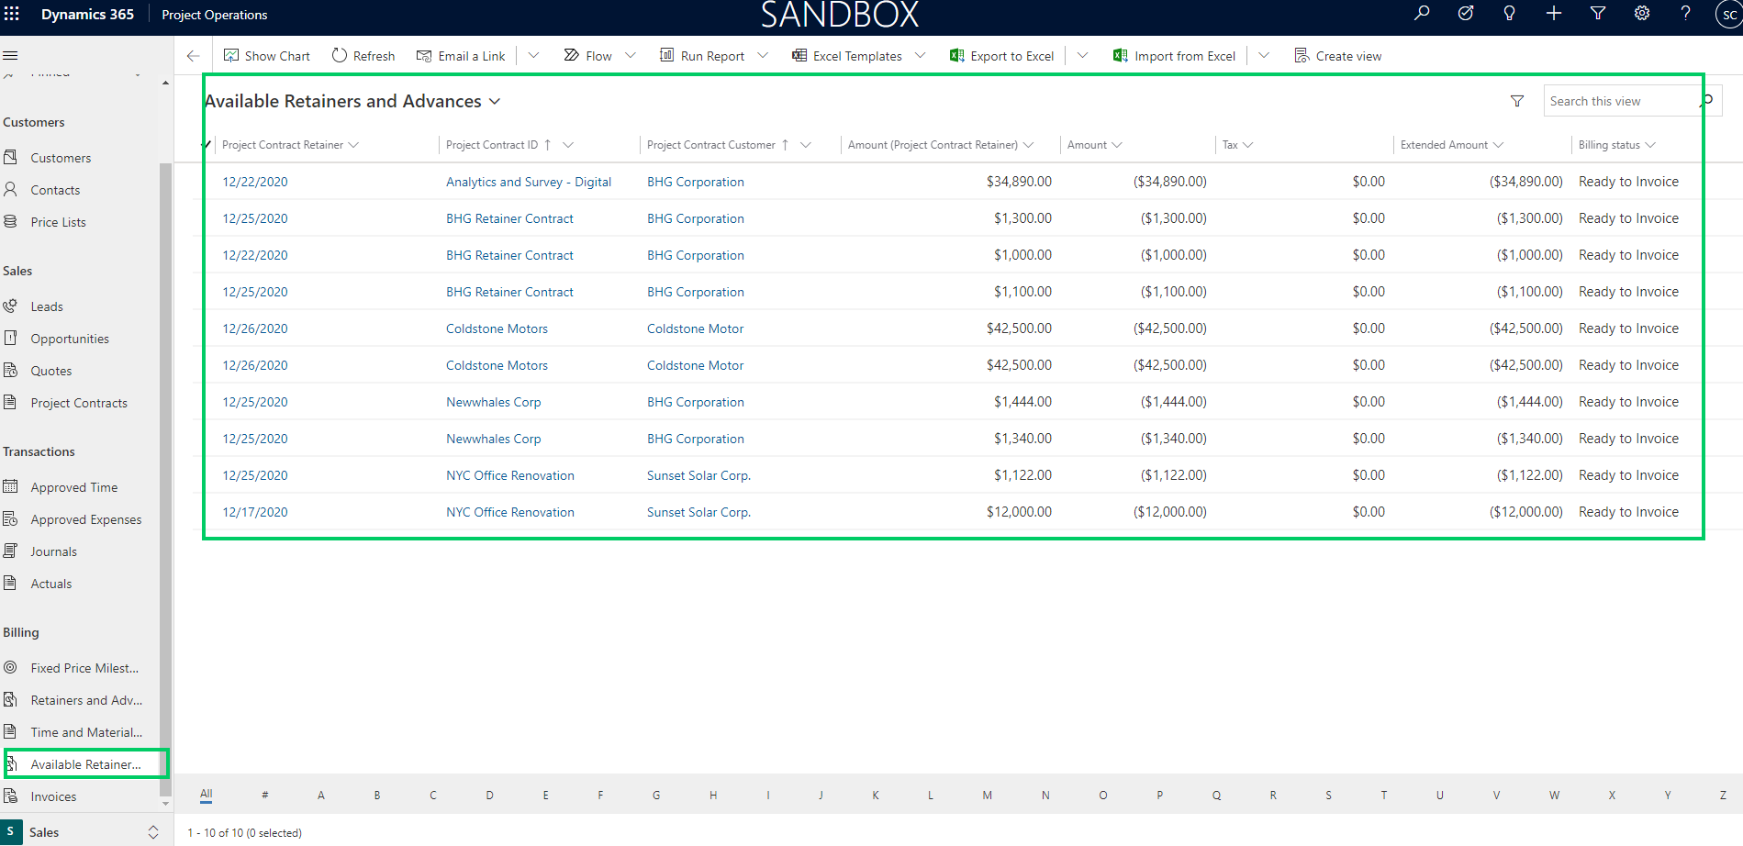Image resolution: width=1743 pixels, height=846 pixels.
Task: Select Approved Time in the sidebar
Action: (73, 487)
